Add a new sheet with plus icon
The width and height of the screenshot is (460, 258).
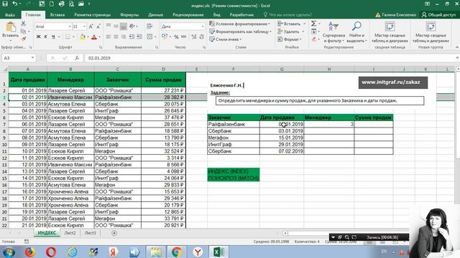click(x=114, y=233)
